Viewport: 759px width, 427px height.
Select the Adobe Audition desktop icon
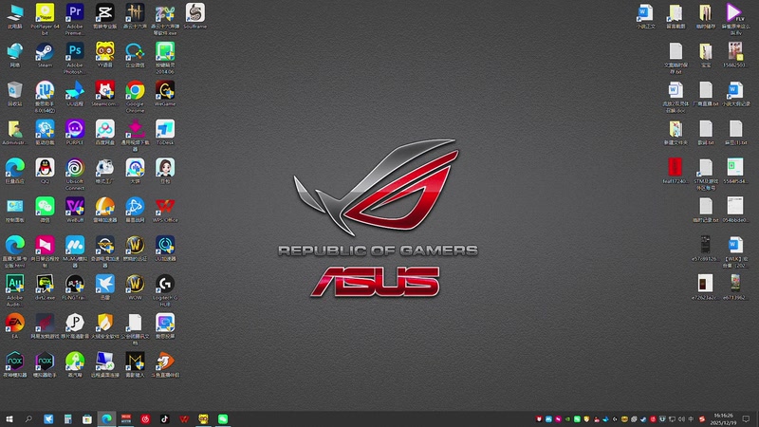click(14, 289)
